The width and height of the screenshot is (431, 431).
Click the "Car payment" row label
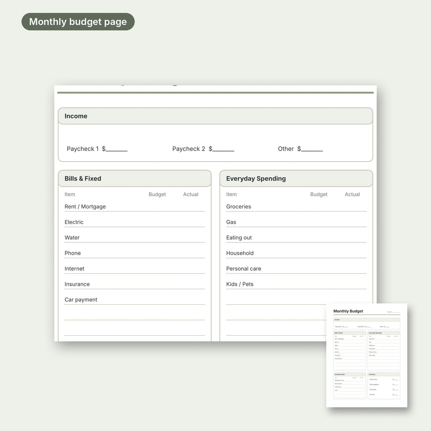(x=81, y=300)
